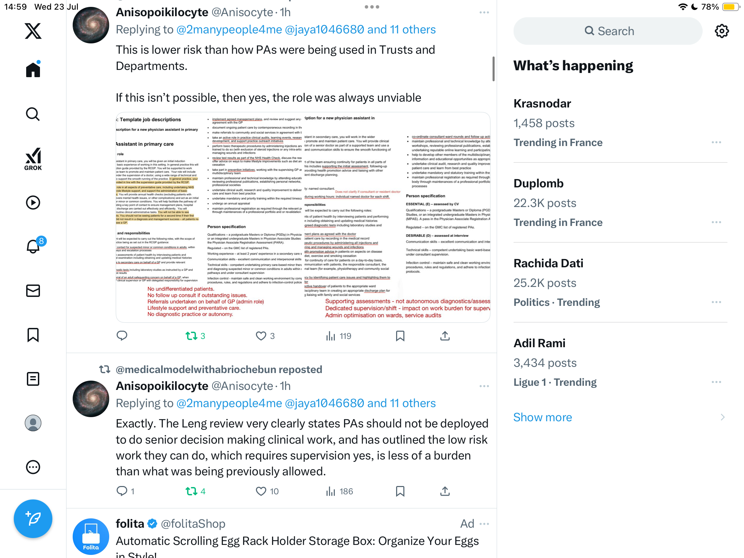The height and width of the screenshot is (558, 744).
Task: Open the sidebar Bookmarks icon
Action: tap(33, 335)
